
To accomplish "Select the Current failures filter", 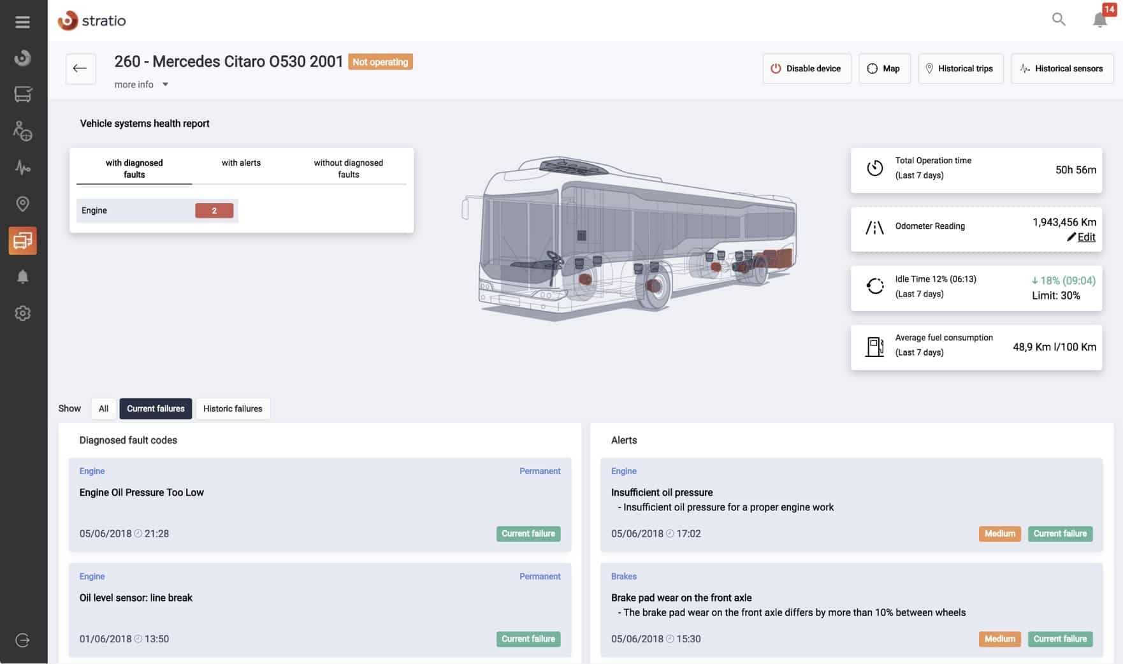I will [x=156, y=408].
